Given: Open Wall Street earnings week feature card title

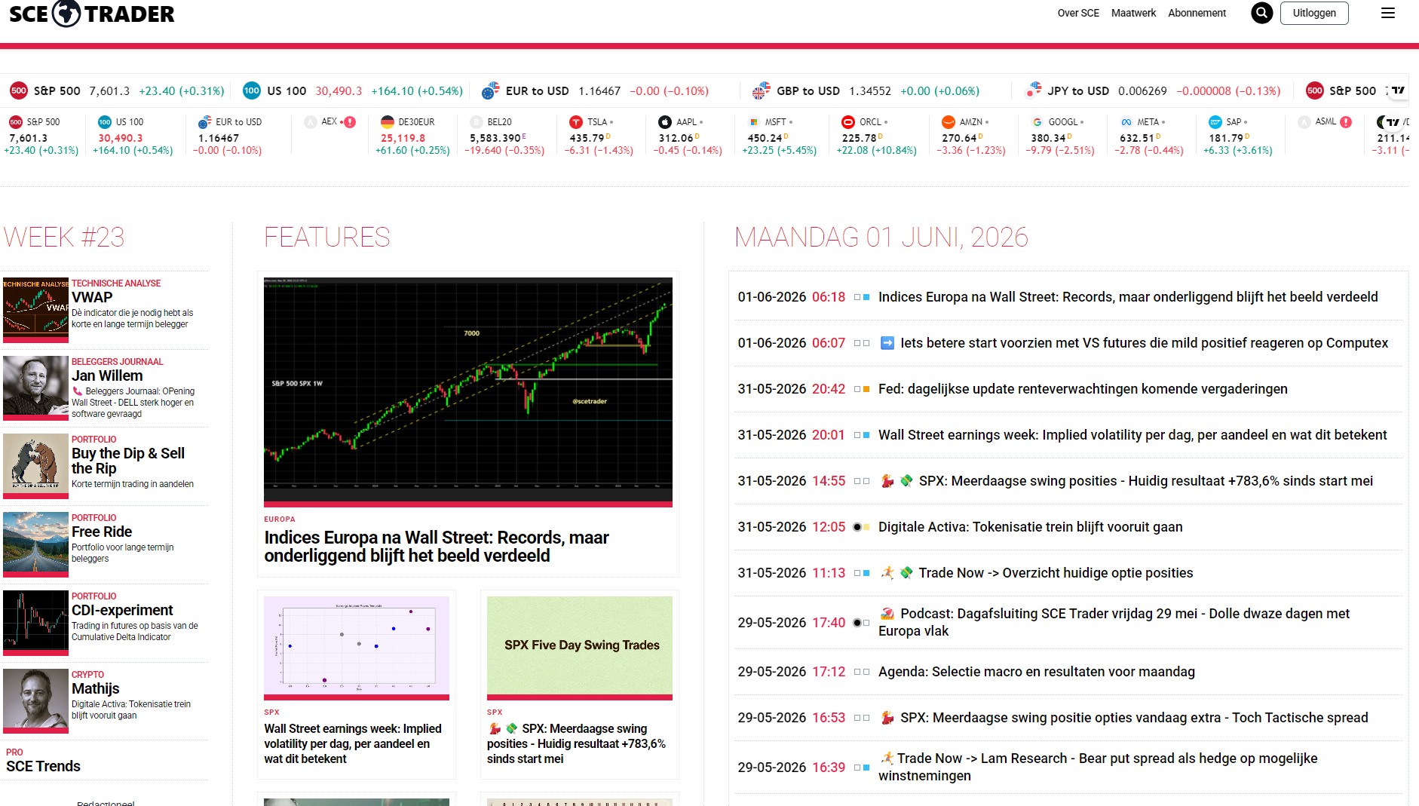Looking at the screenshot, I should (353, 743).
